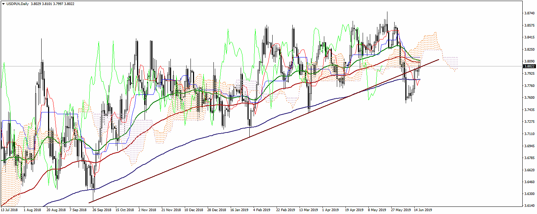This screenshot has width=537, height=214.
Task: Click the 3.6140 price axis label
Action: click(529, 206)
